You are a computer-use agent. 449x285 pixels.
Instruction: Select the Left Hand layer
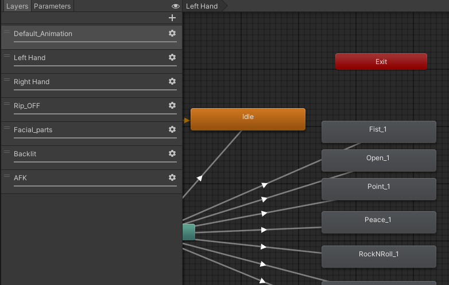click(x=92, y=61)
